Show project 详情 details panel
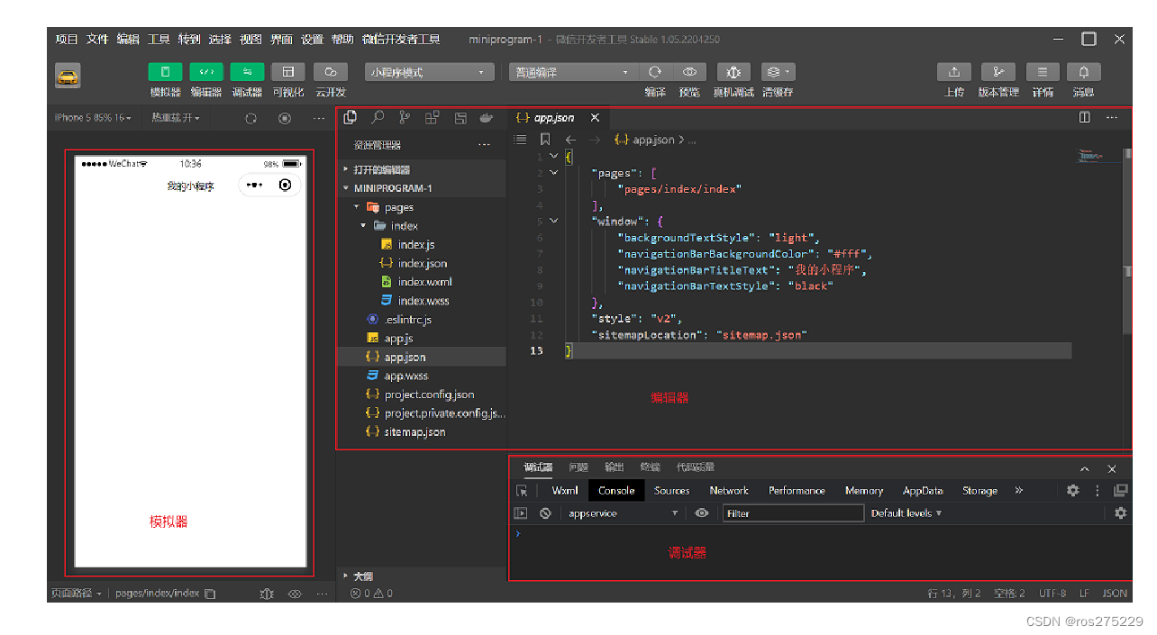The height and width of the screenshot is (635, 1157). (1043, 71)
